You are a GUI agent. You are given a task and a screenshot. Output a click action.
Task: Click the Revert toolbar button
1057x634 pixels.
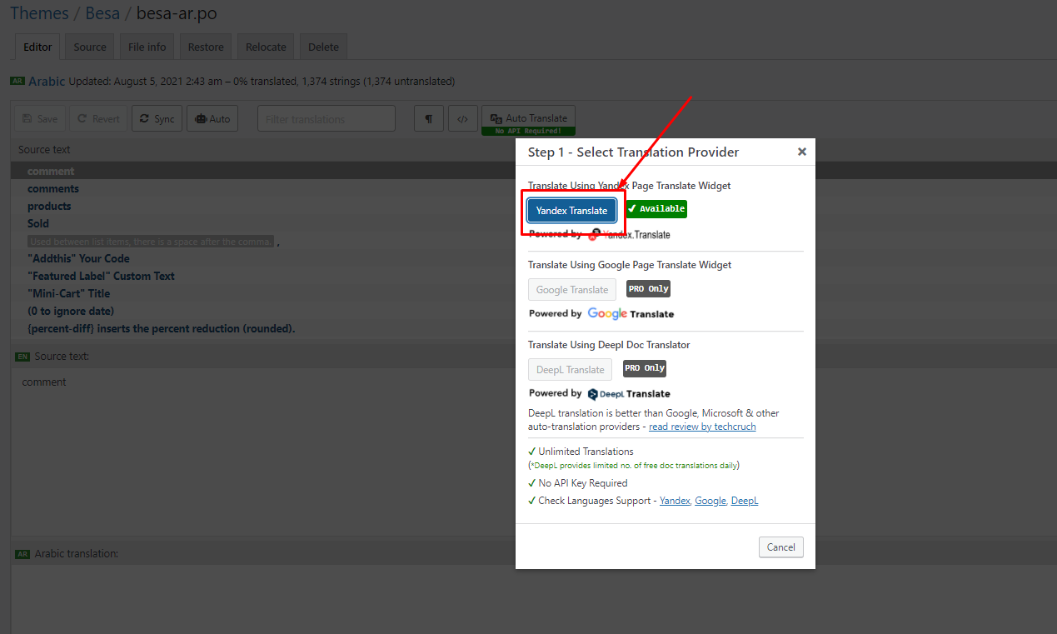pos(98,119)
